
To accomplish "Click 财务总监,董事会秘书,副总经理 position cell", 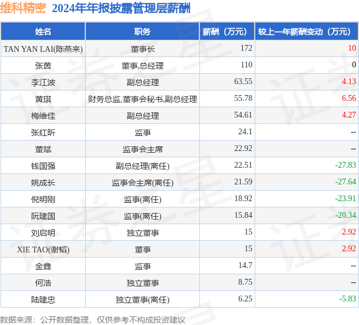I will 142,99.
